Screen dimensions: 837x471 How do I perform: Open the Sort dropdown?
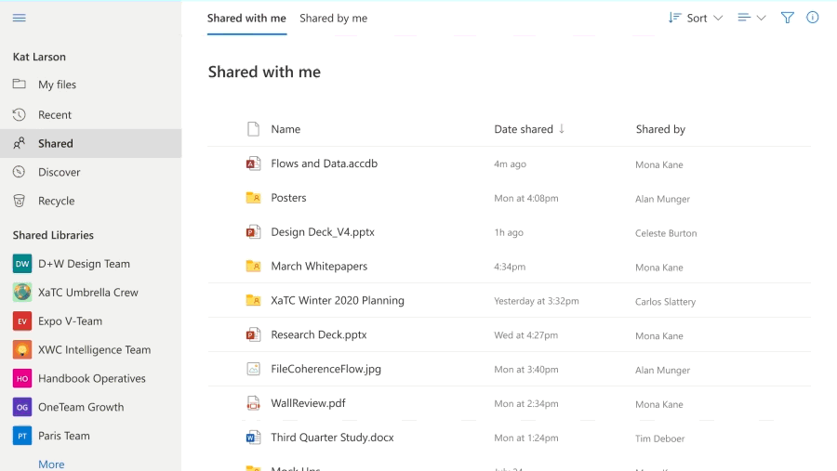[696, 18]
